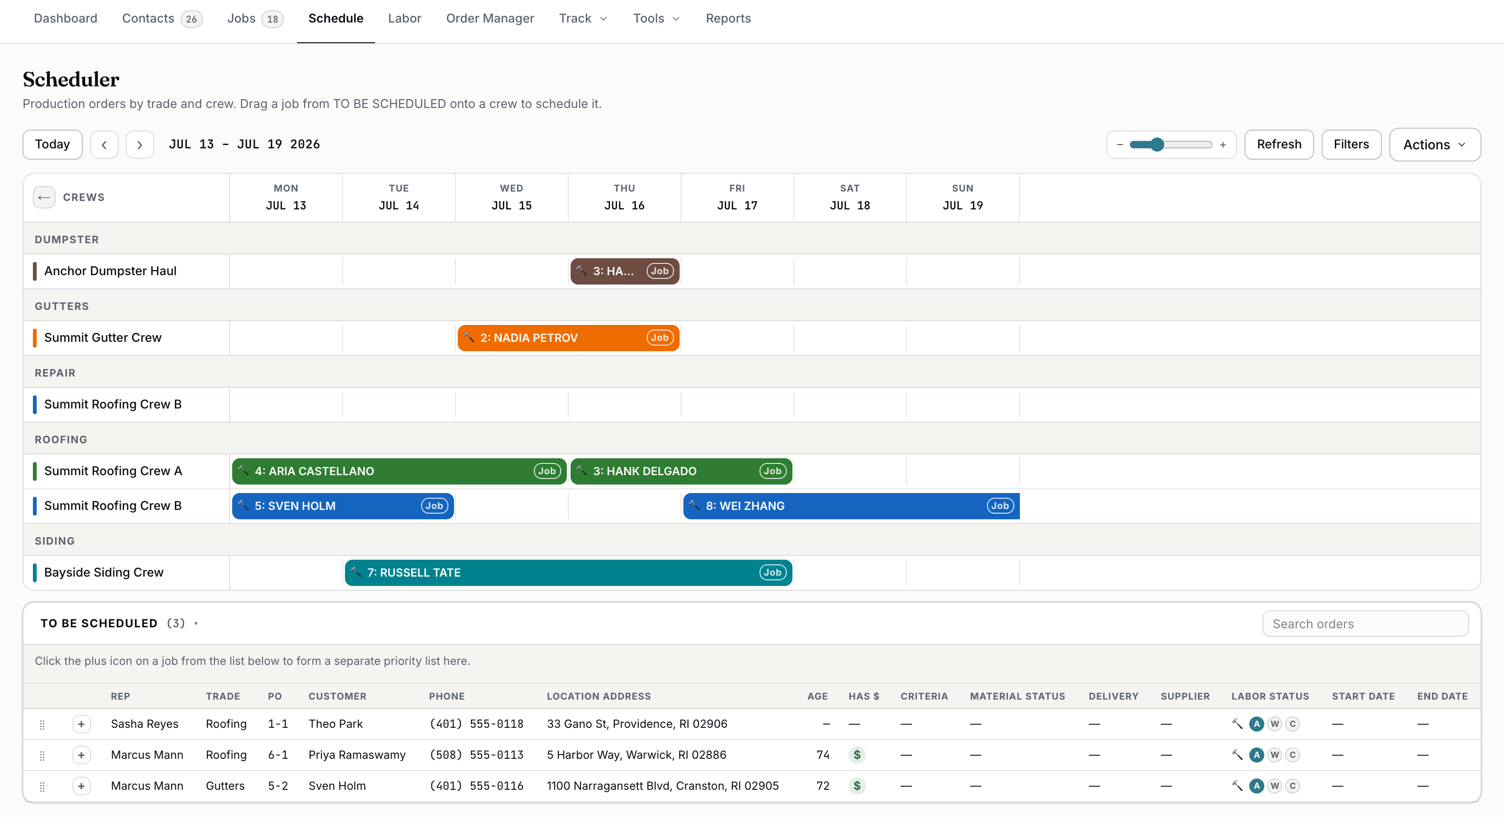Screen dimensions: 1504x817
Task: Go to next week arrow
Action: point(140,145)
